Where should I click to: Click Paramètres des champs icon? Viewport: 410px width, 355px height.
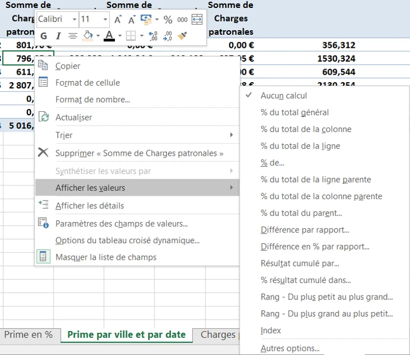(43, 223)
